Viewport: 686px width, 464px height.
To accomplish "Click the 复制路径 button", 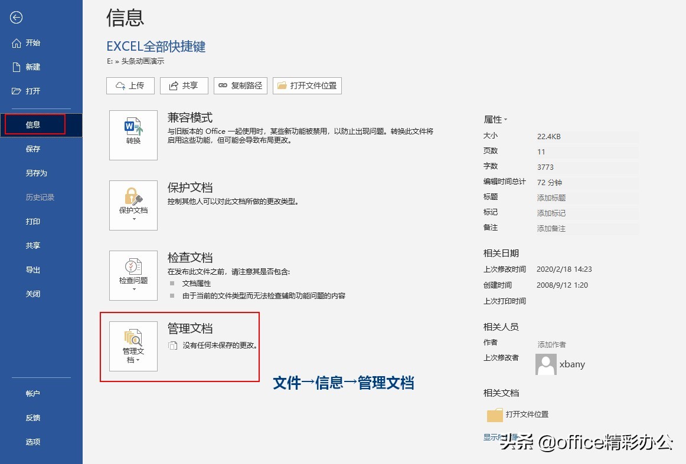I will click(x=240, y=85).
